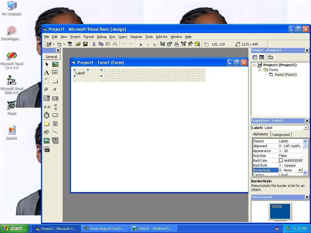311x233 pixels.
Task: Select the Image tool
Action: point(47,141)
